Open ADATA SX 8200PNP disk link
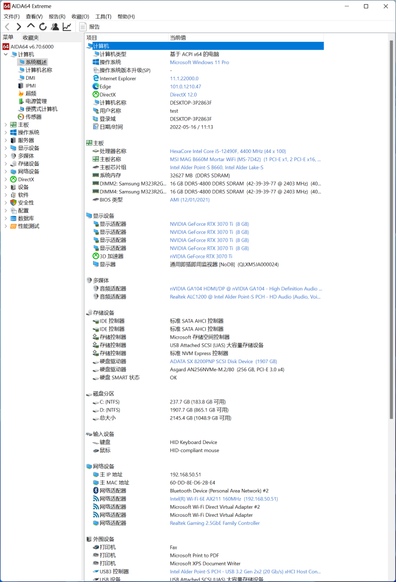Screen dimensions: 396x582 pyautogui.click(x=223, y=361)
